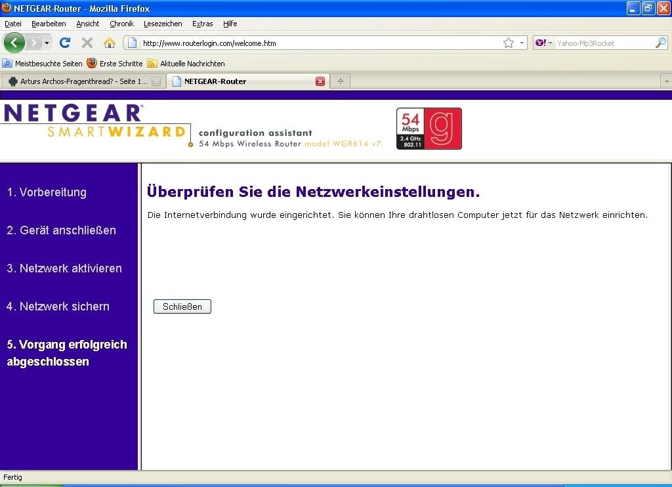Screen dimensions: 672x487
Task: Click the page identity icon in address bar
Action: (x=132, y=43)
